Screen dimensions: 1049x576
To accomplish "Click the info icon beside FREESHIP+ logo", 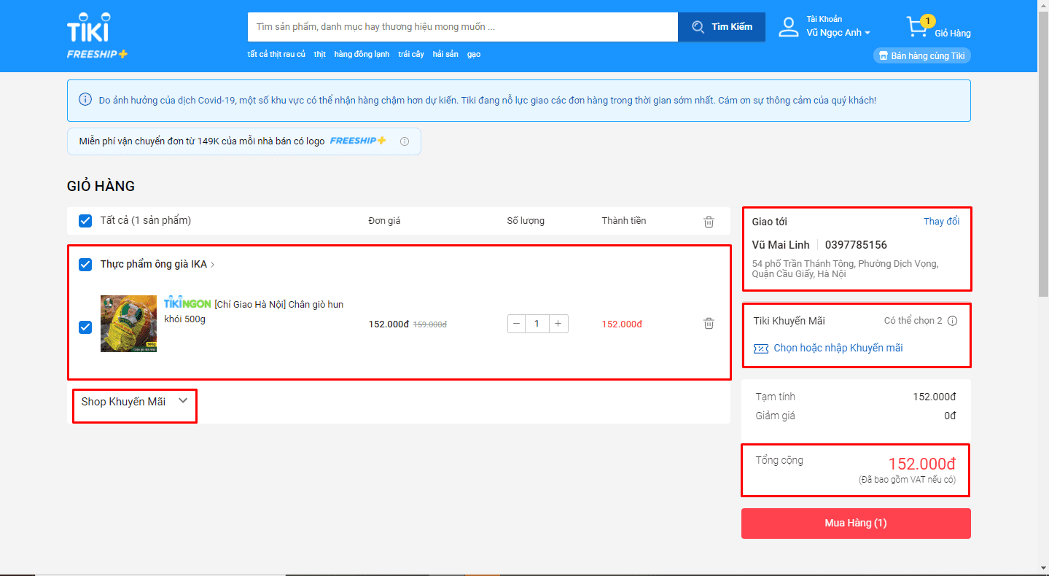I will point(405,141).
